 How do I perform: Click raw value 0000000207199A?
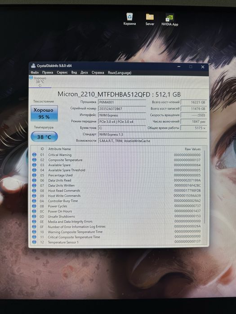(187, 180)
